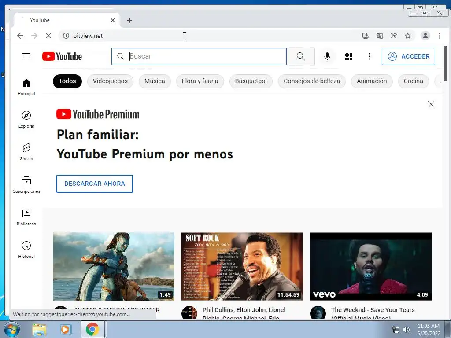Select the Animación filter chip

372,81
